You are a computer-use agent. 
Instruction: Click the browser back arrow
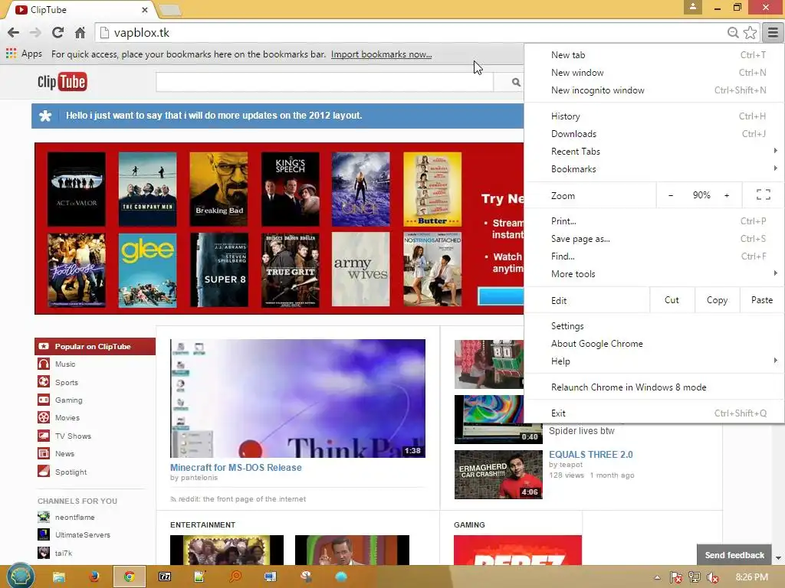(x=14, y=33)
